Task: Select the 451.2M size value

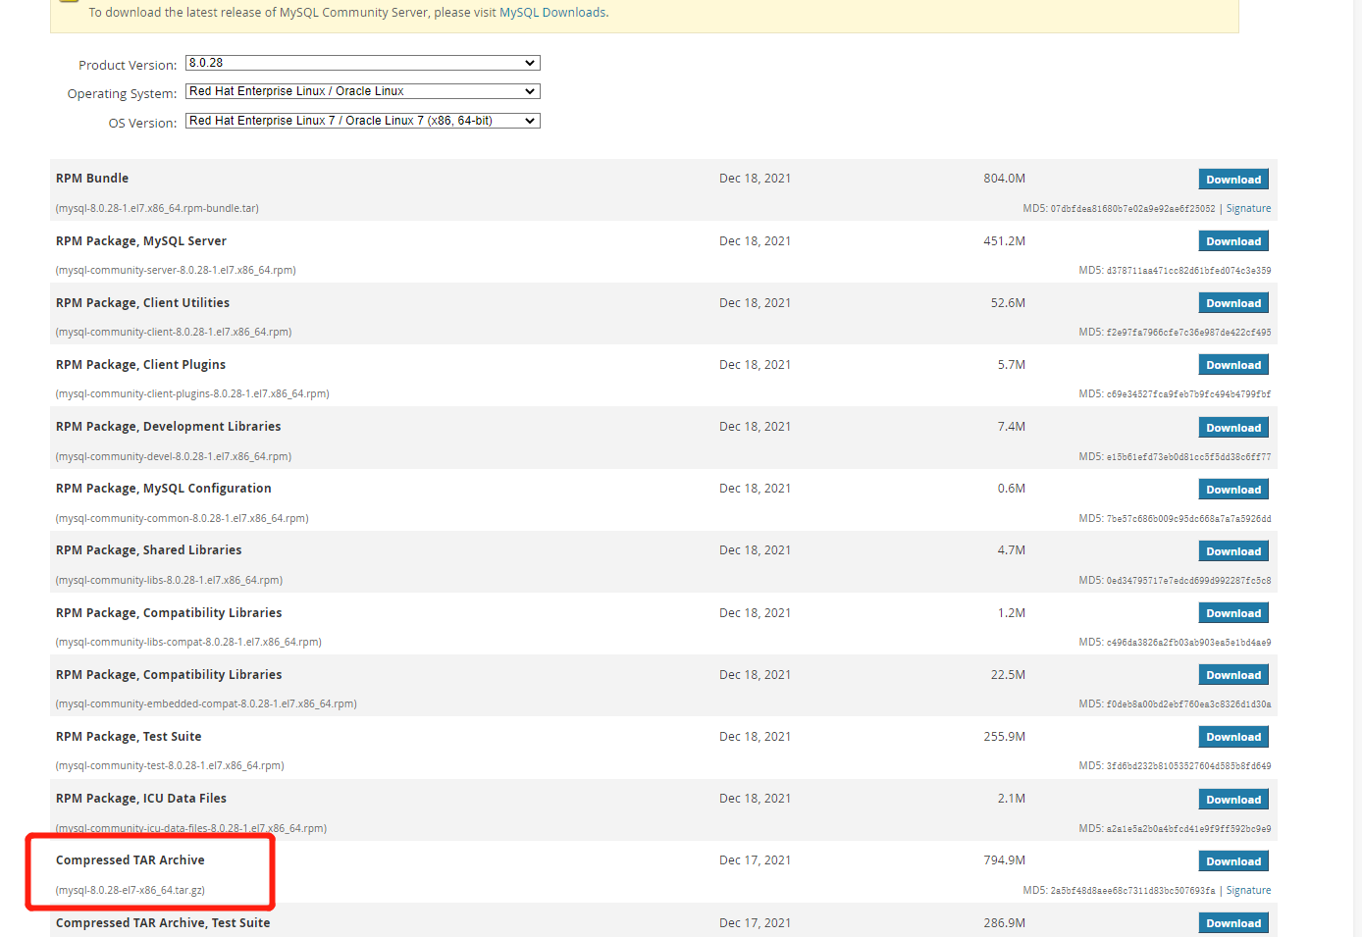Action: pyautogui.click(x=1004, y=241)
